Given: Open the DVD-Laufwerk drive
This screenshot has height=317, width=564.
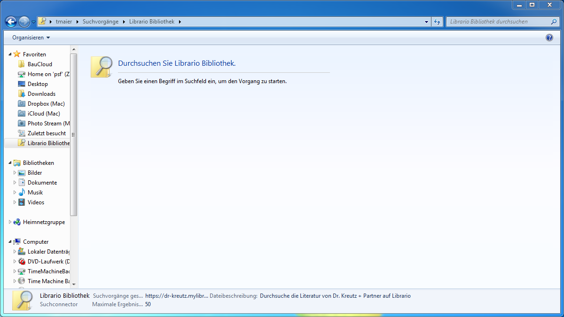Looking at the screenshot, I should (x=48, y=262).
